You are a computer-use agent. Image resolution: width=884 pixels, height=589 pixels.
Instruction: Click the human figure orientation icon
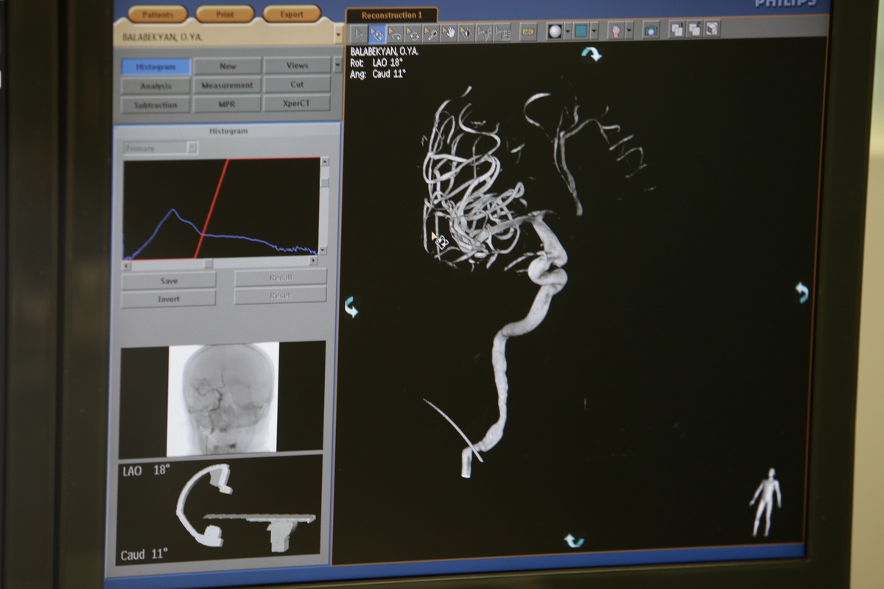pos(765,501)
